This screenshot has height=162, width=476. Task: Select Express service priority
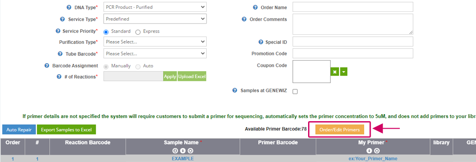(138, 32)
